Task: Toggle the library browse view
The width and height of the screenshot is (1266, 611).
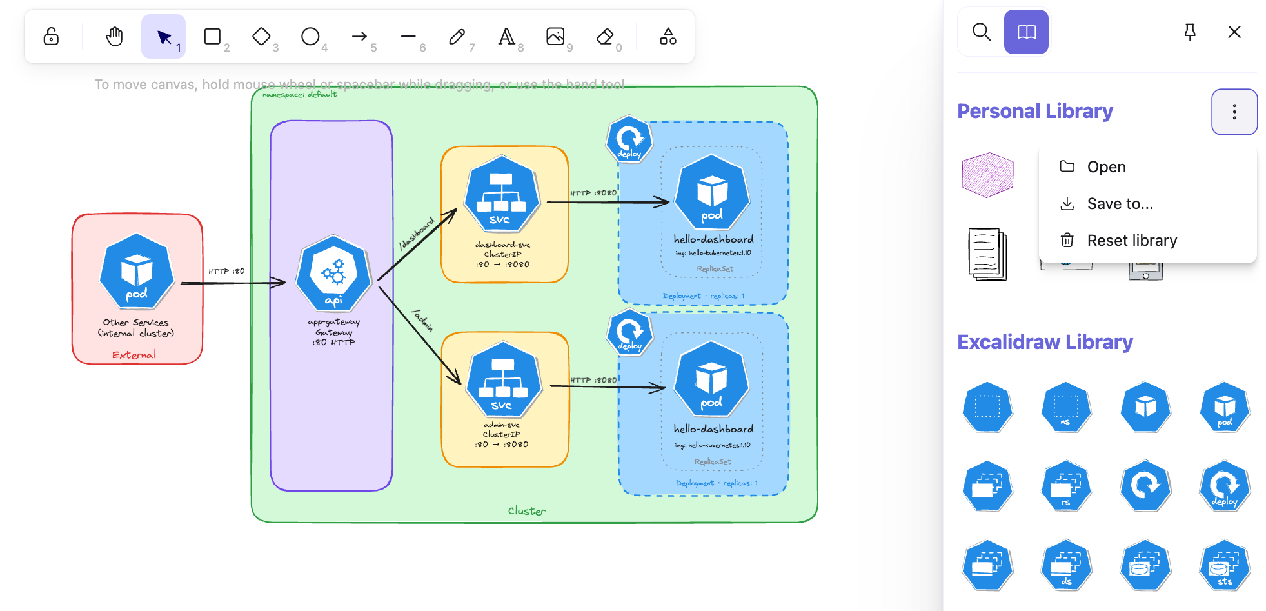Action: pyautogui.click(x=1025, y=32)
